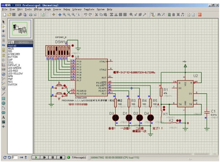The width and height of the screenshot is (220, 162).
Task: Click the new design file icon
Action: pyautogui.click(x=4, y=14)
